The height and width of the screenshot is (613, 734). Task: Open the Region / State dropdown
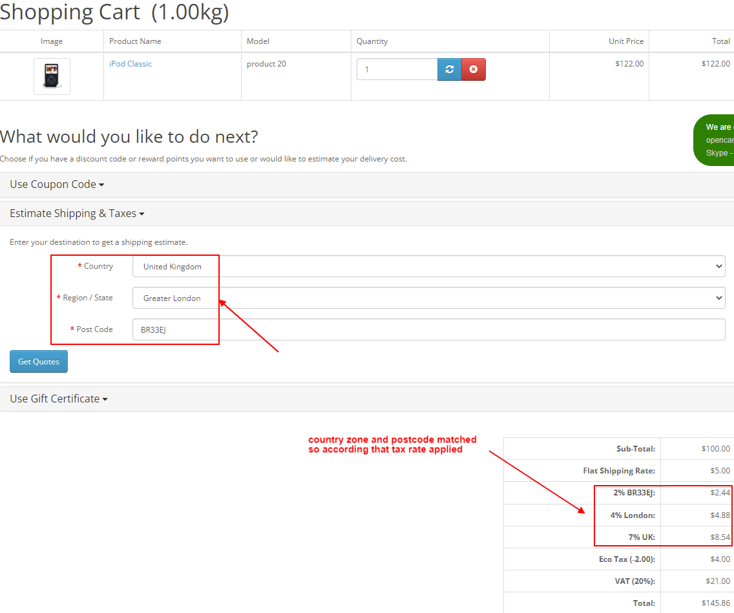(428, 298)
